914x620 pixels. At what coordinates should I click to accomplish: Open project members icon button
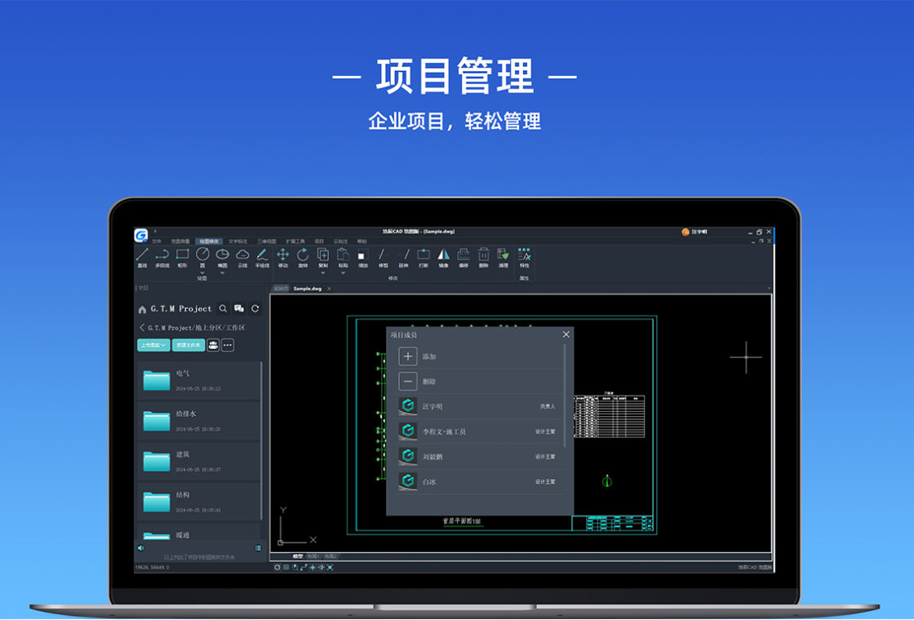(x=213, y=345)
